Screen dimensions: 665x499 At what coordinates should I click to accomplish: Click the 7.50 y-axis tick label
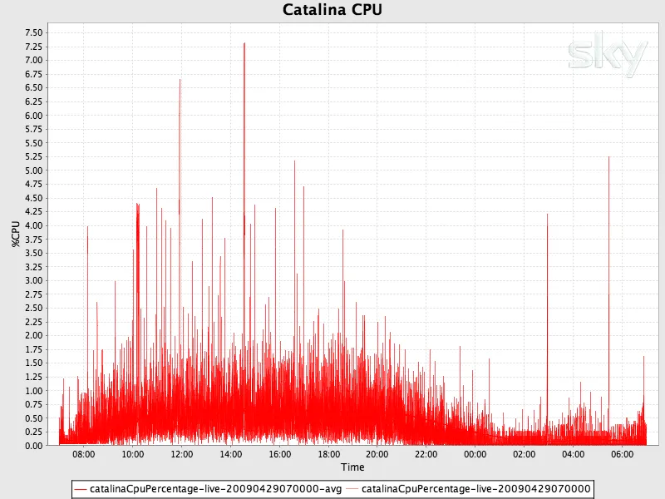click(x=34, y=32)
